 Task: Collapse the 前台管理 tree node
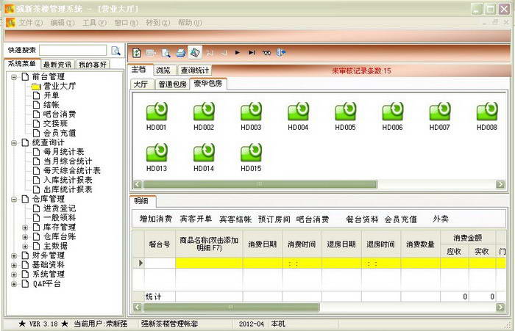14,77
